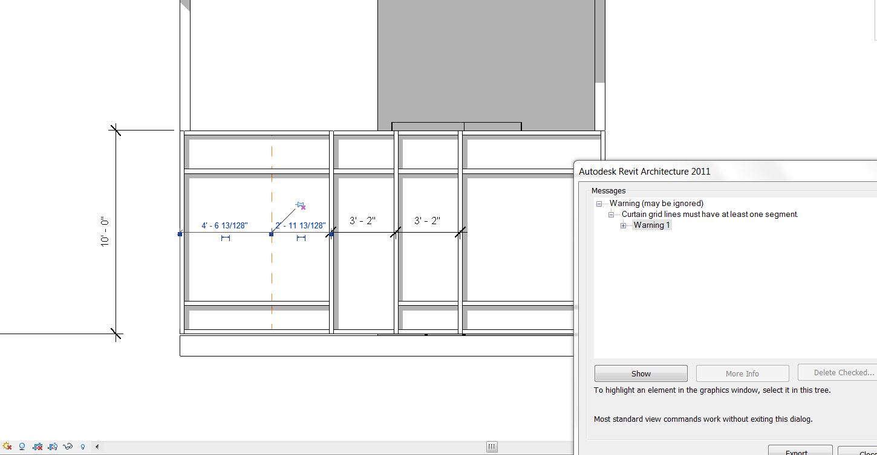This screenshot has width=877, height=455.
Task: Collapse the "Warning (may be ignored)" node
Action: click(x=599, y=204)
